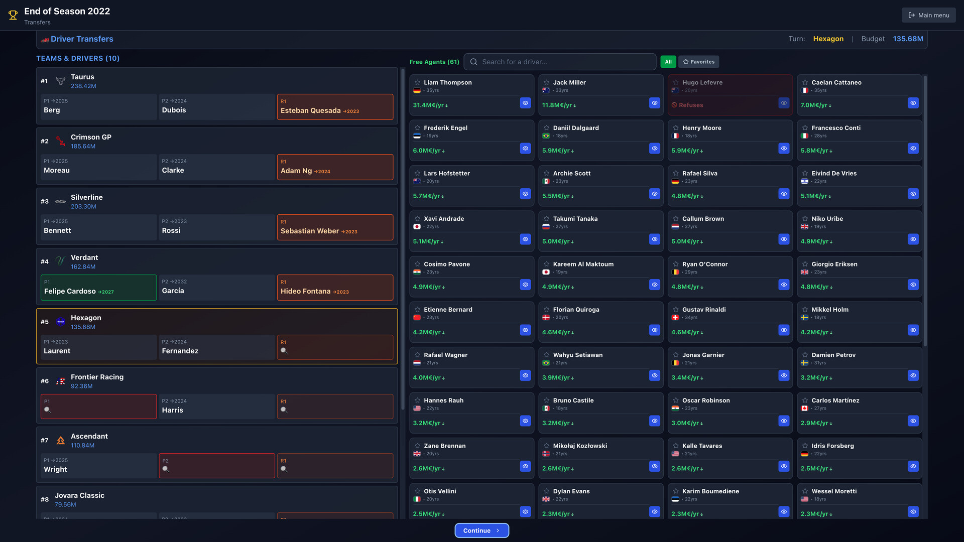Open Damien Petrov's eye view button
964x542 pixels.
point(913,375)
